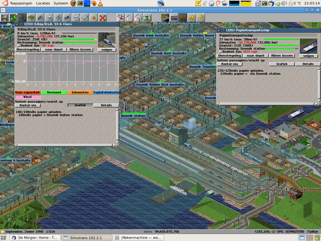Open the ship building tools icon
Viewport: 321px width, 241px height.
click(x=76, y=18)
